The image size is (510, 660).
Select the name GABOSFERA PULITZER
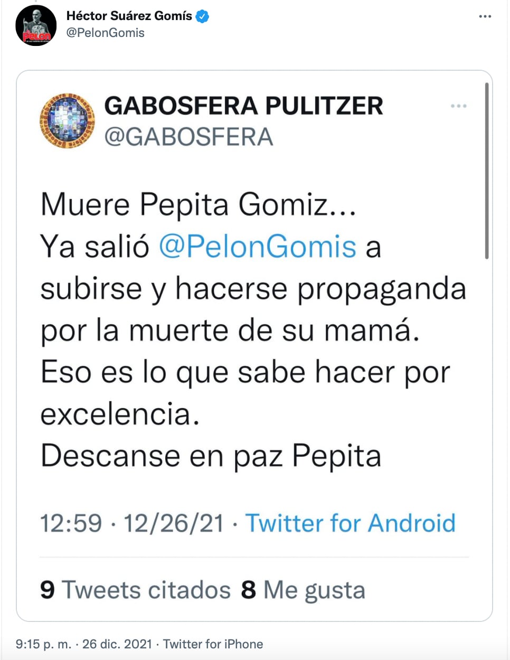coord(243,105)
